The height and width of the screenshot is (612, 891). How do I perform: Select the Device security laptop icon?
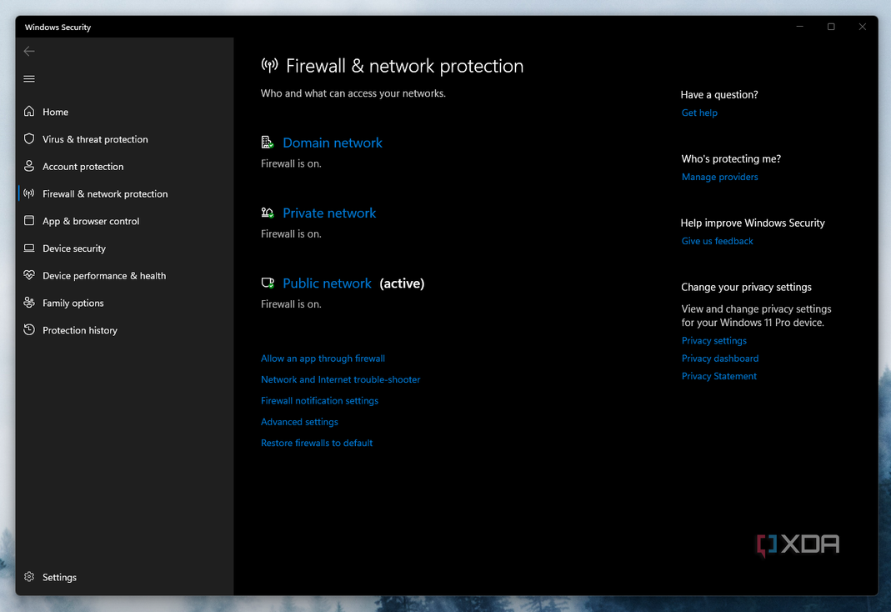click(x=29, y=248)
